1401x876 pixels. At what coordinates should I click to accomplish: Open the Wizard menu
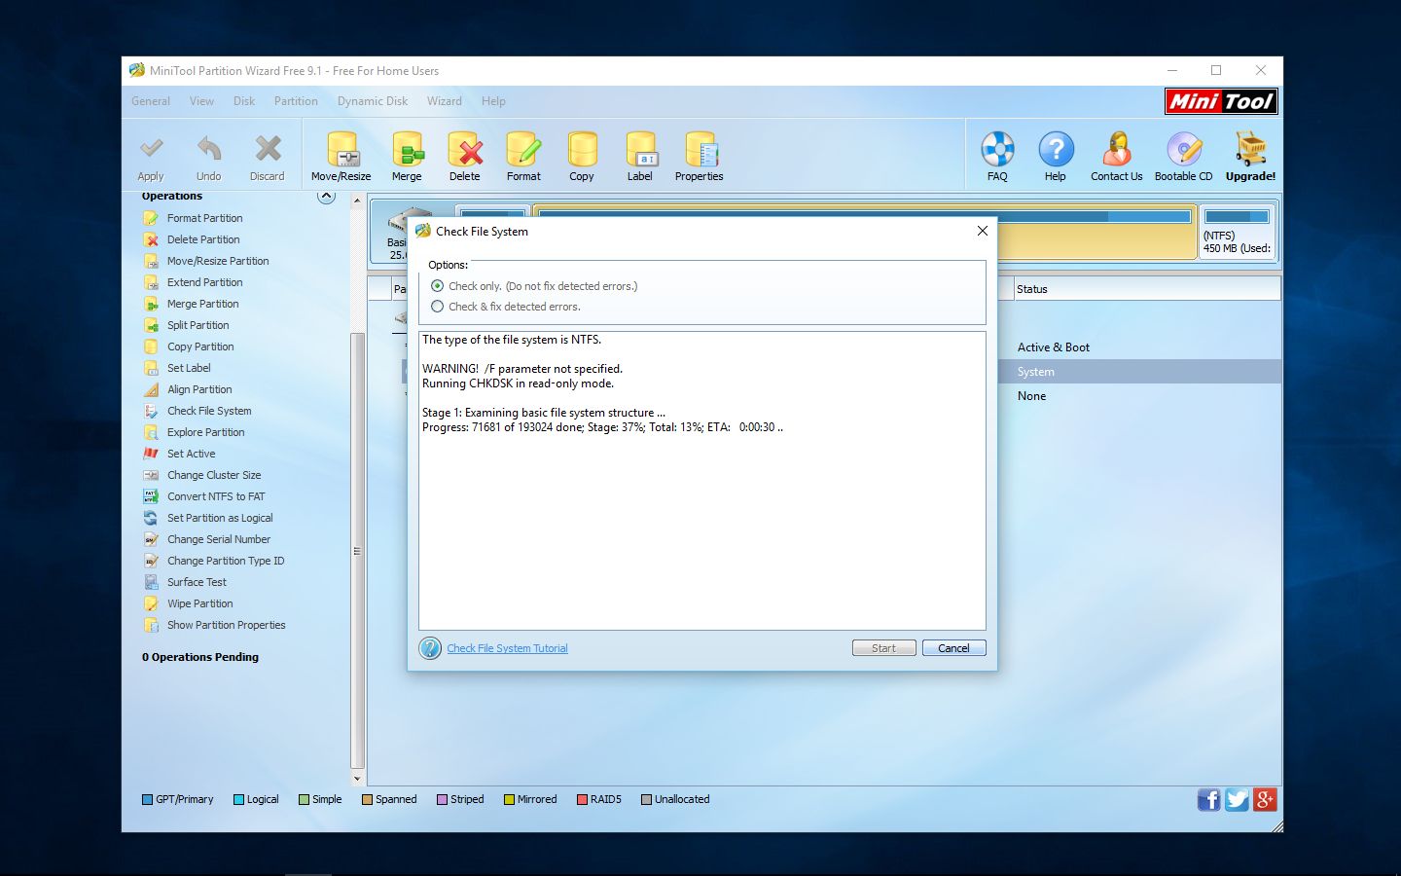tap(444, 101)
